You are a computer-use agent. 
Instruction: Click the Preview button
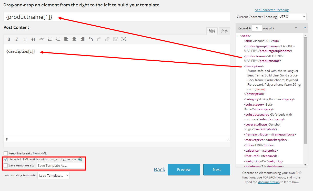click(184, 170)
